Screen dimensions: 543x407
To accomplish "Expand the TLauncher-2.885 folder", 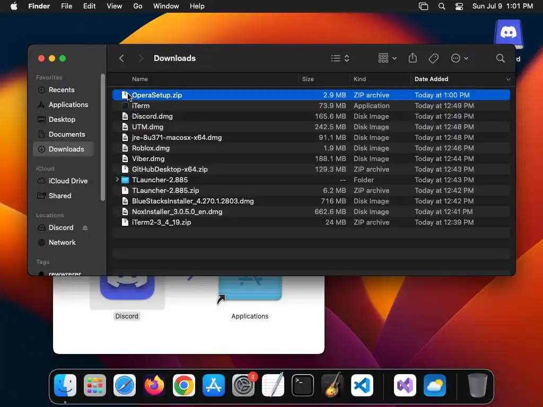I will click(x=117, y=180).
